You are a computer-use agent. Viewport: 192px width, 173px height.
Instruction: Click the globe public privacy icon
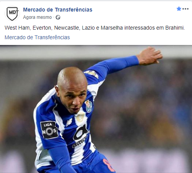click(58, 17)
